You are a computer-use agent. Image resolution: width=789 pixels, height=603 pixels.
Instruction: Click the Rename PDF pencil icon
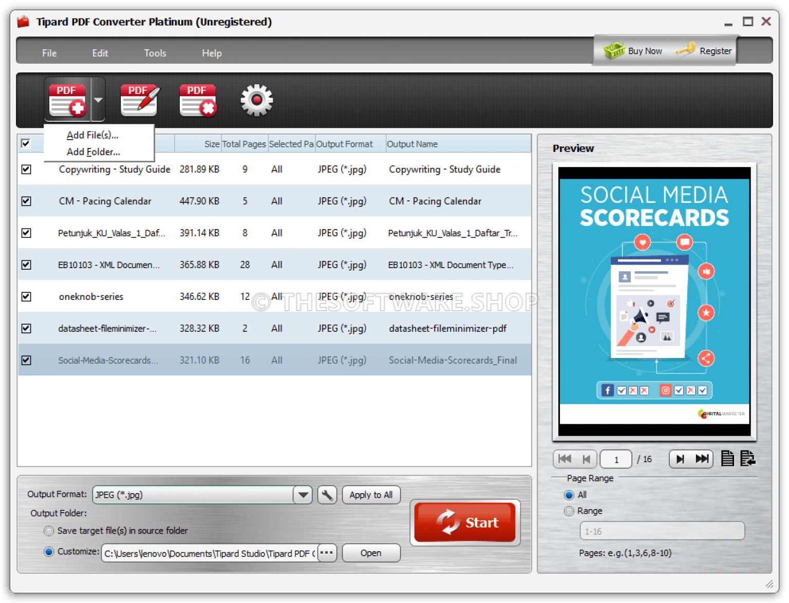[x=140, y=100]
